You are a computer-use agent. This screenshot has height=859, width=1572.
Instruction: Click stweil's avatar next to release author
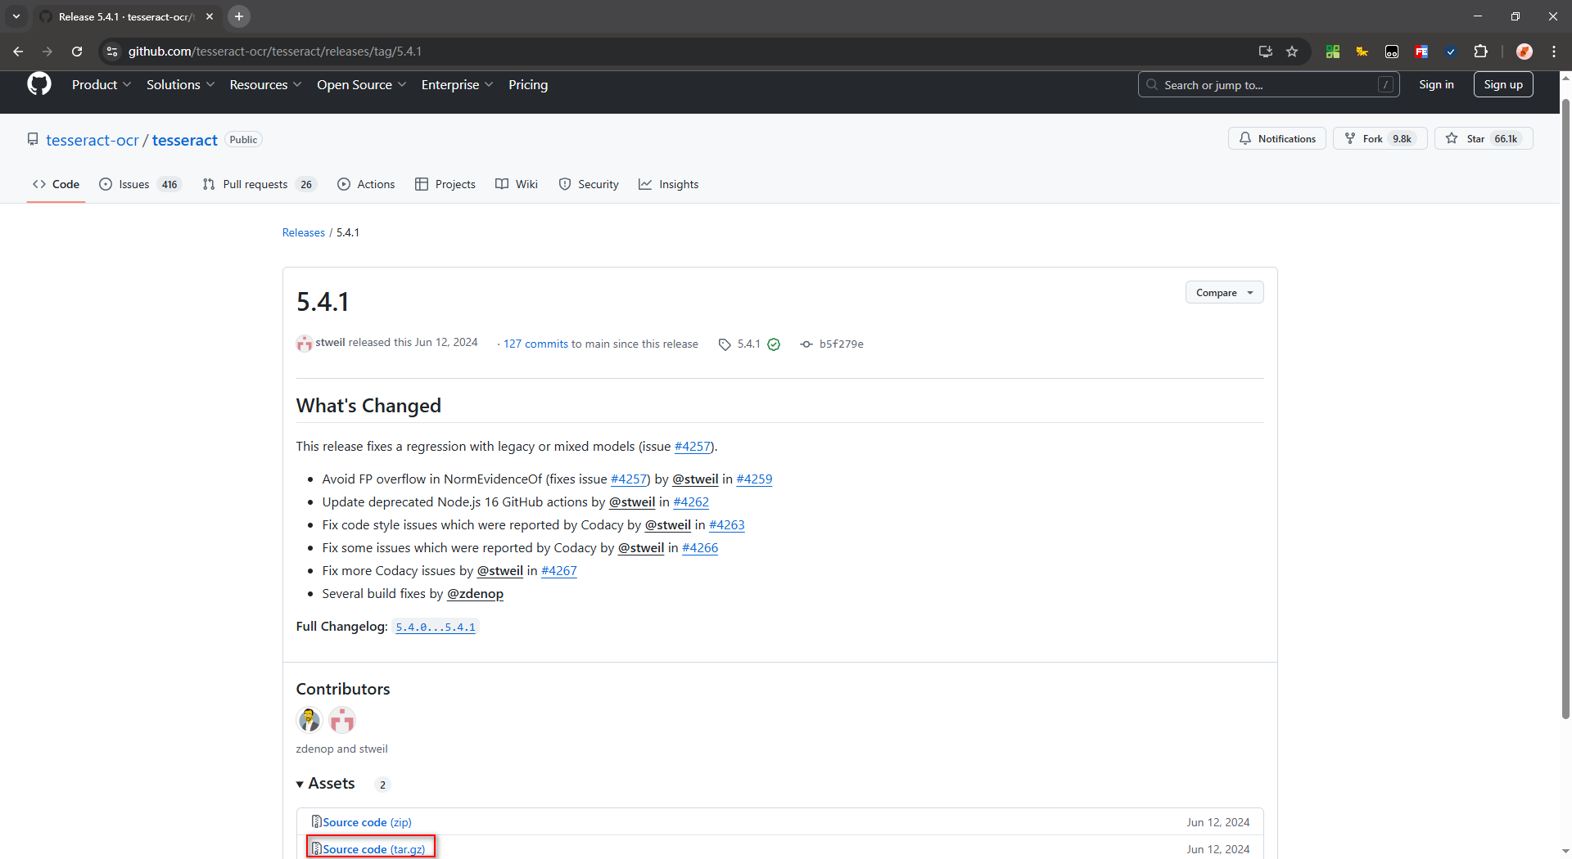point(305,344)
